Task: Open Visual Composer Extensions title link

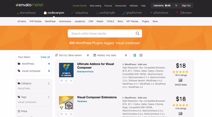Action: click(x=97, y=97)
